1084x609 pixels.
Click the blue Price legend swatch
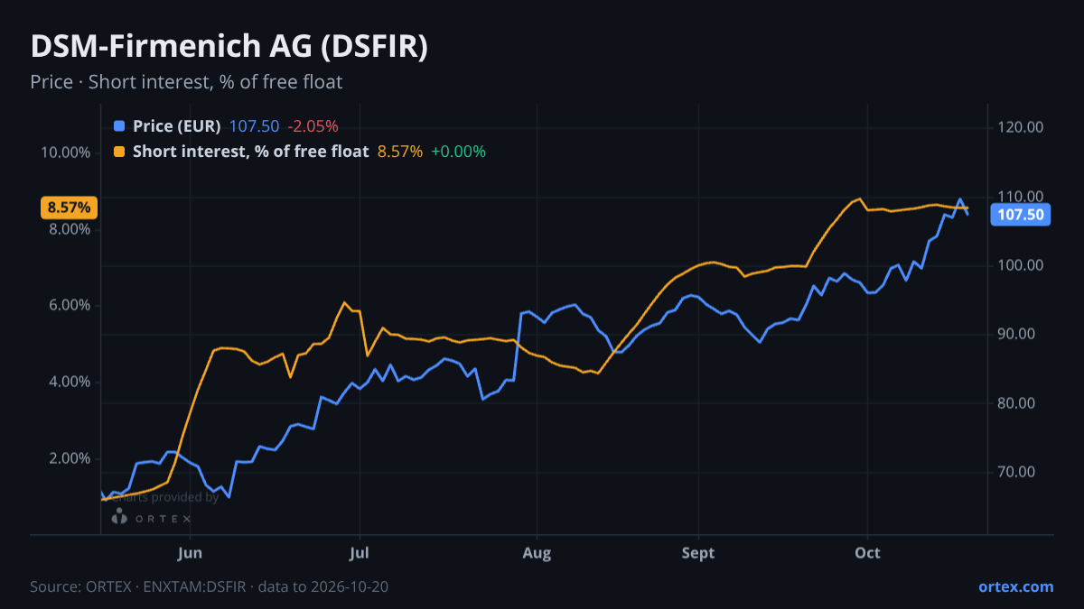(119, 126)
